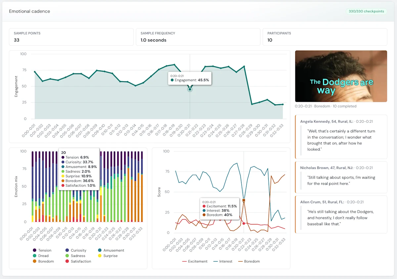397x279 pixels.
Task: Click the Emotional cadence heading
Action: [29, 11]
